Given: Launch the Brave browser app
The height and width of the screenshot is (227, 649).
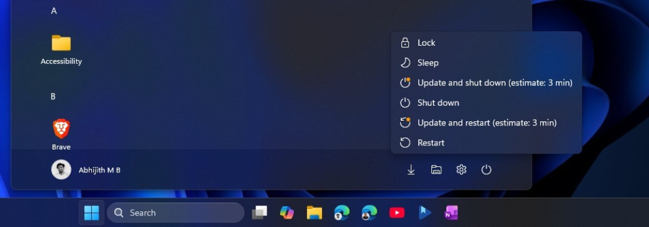Looking at the screenshot, I should click(x=61, y=135).
